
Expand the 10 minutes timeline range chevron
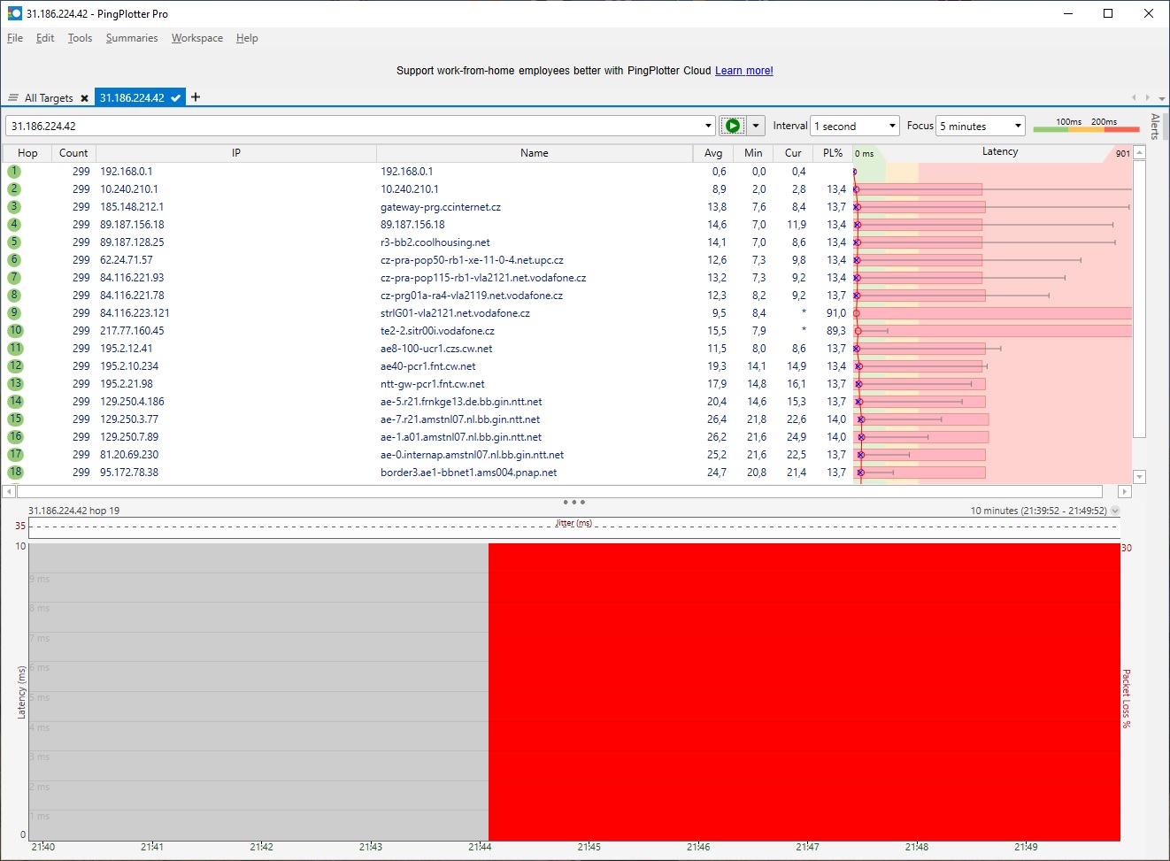click(1115, 511)
